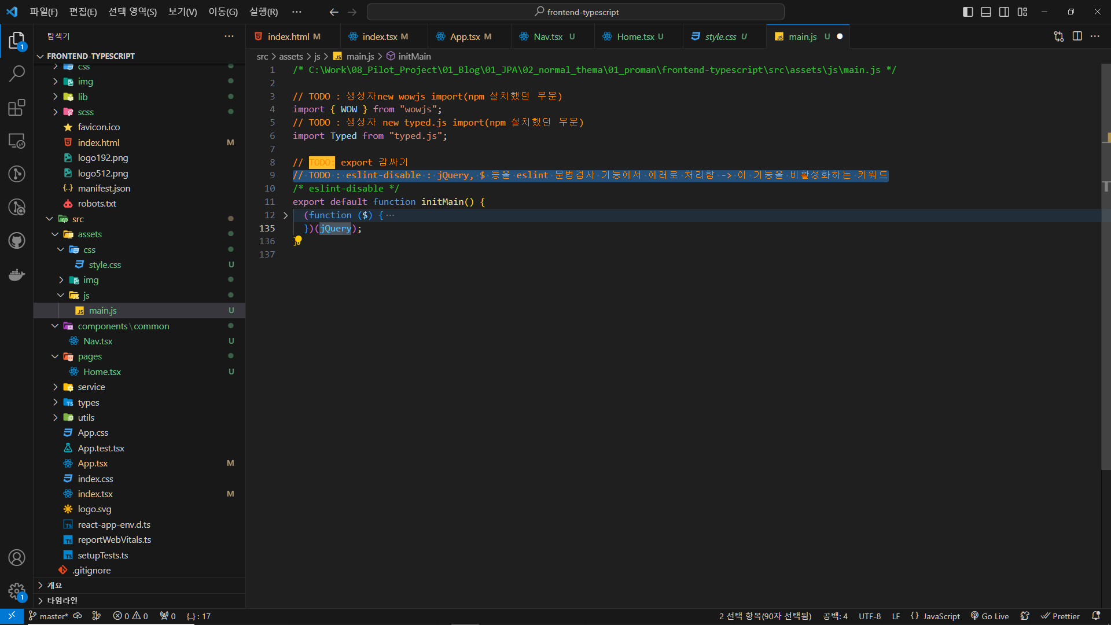Open the Source Control graph icon

click(17, 174)
